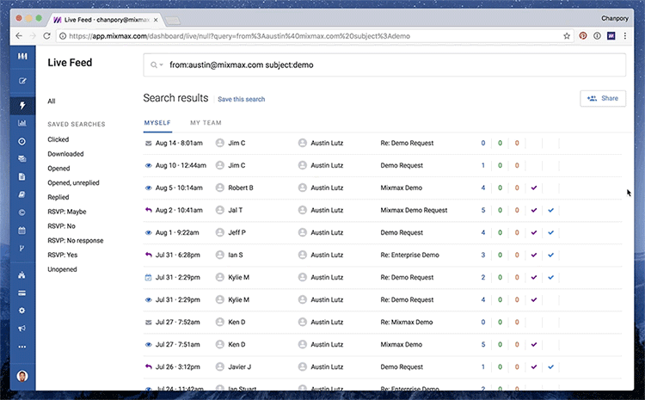Open the Replied saved search

58,197
